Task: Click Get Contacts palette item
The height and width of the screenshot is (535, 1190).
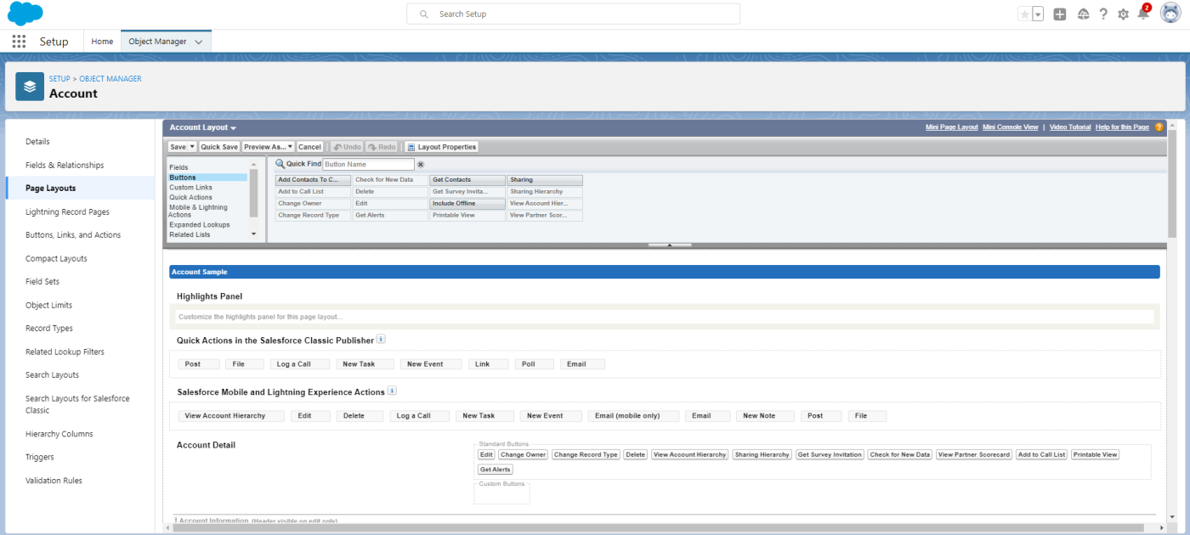Action: [x=467, y=180]
